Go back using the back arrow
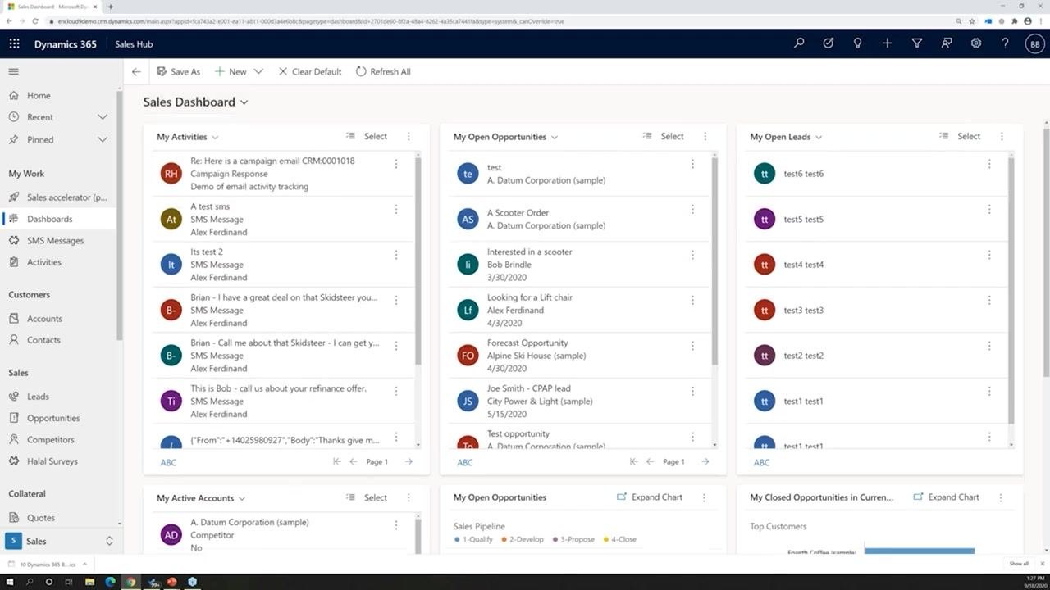The height and width of the screenshot is (590, 1050). point(136,71)
